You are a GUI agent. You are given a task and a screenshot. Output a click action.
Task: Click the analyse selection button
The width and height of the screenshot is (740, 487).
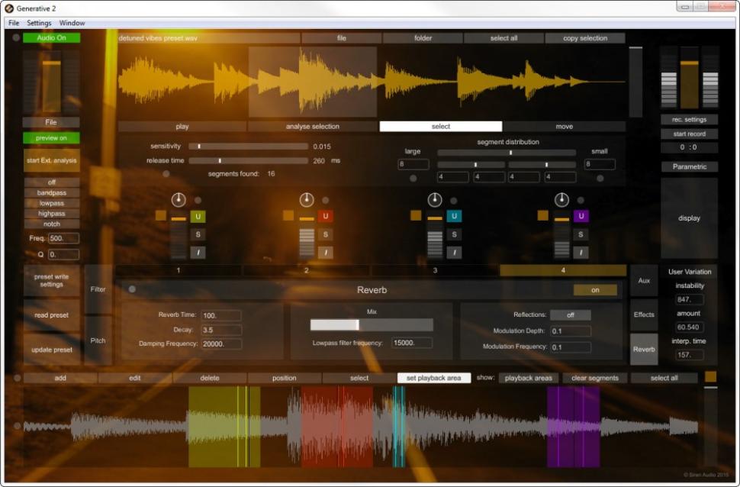[x=312, y=127]
